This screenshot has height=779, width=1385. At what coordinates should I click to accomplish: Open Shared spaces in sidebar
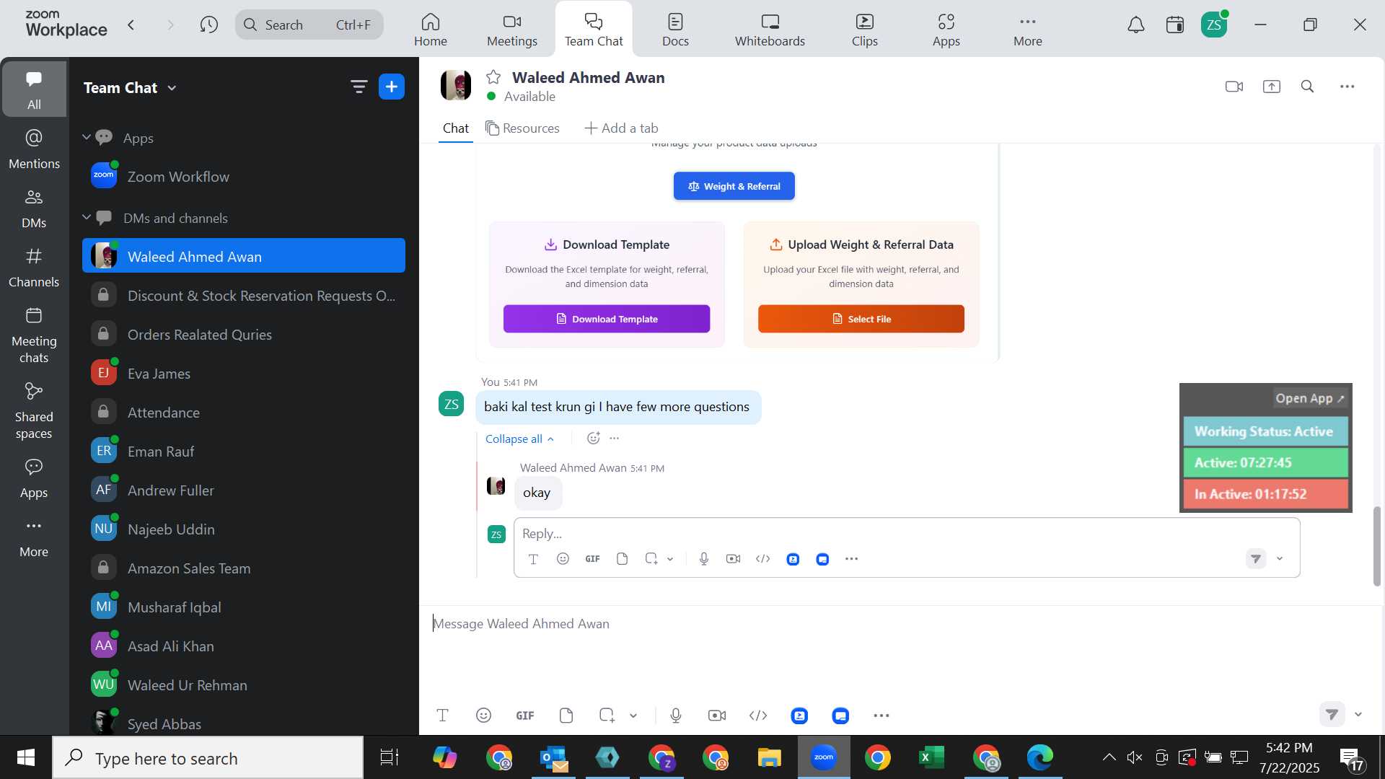pos(34,411)
